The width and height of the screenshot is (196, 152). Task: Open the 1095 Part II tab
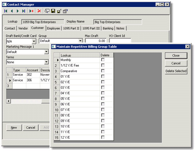(71, 29)
